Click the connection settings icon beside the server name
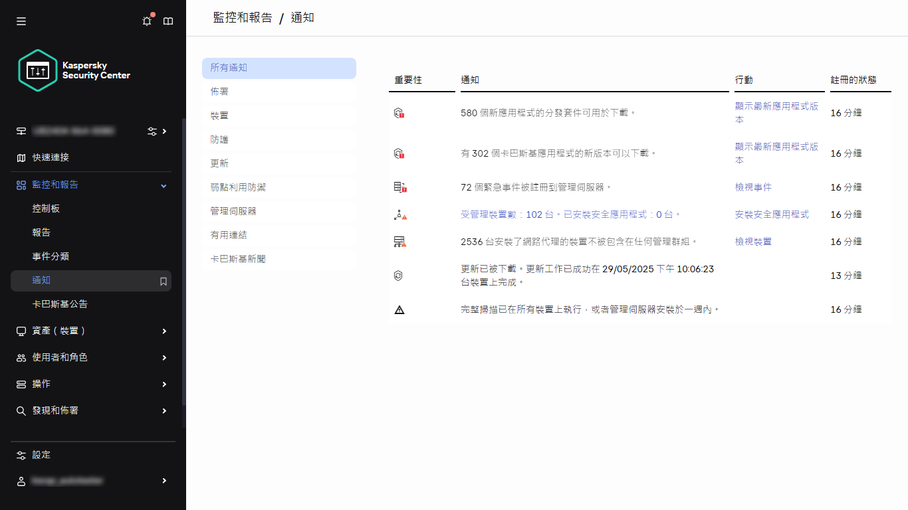Viewport: 908px width, 510px height. coord(151,131)
